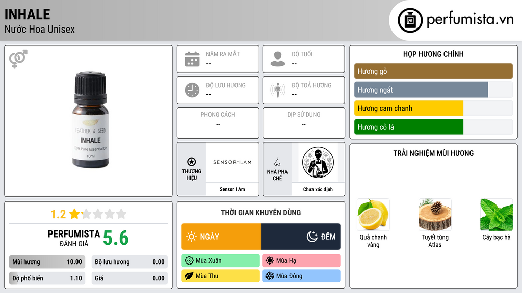The height and width of the screenshot is (293, 522).
Task: Click the clock icon for Độ lưu hương
Action: [x=192, y=90]
